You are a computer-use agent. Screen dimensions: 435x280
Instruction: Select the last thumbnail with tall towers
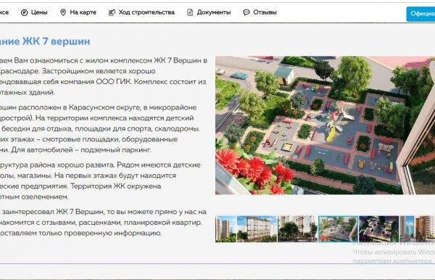tap(418, 229)
